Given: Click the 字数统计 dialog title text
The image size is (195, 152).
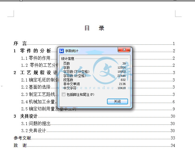Looking at the screenshot, I should 72,51.
